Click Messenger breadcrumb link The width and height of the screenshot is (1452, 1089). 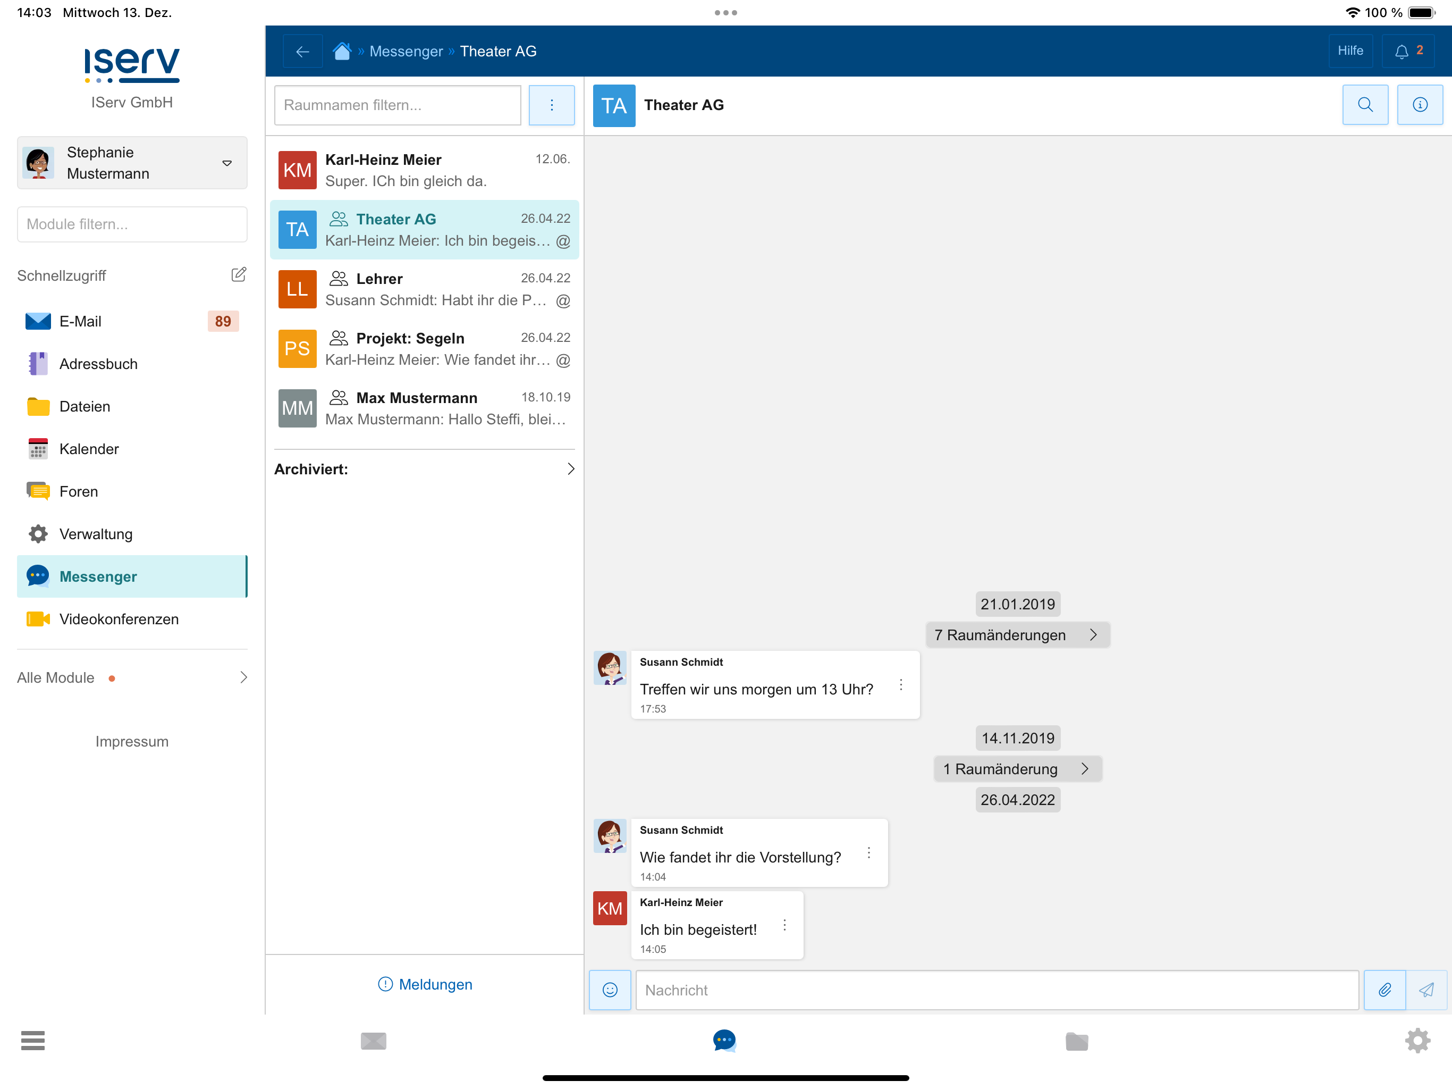406,51
